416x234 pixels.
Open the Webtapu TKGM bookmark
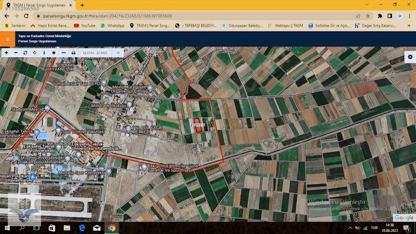[x=285, y=25]
